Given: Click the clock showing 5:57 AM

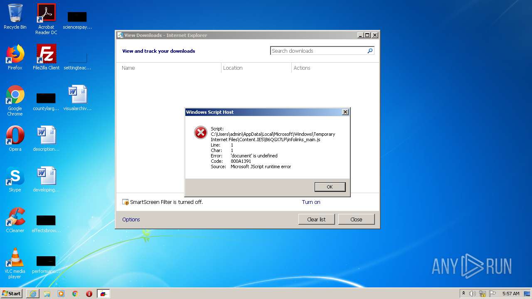Looking at the screenshot, I should 510,294.
